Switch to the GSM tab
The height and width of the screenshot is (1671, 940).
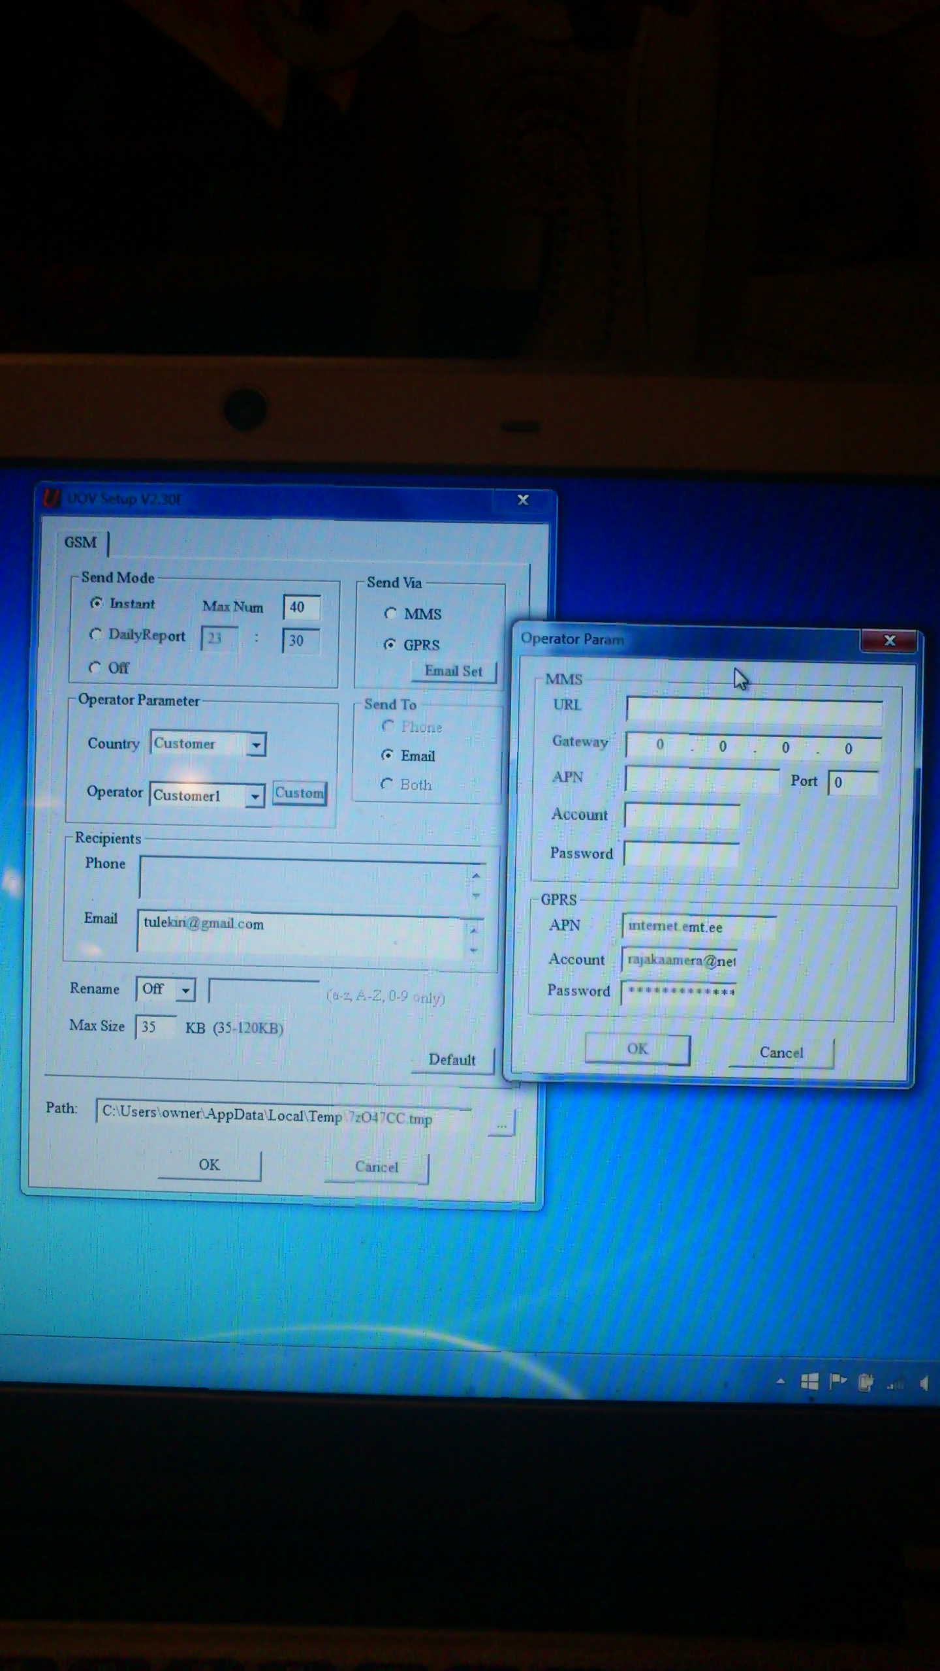click(80, 542)
